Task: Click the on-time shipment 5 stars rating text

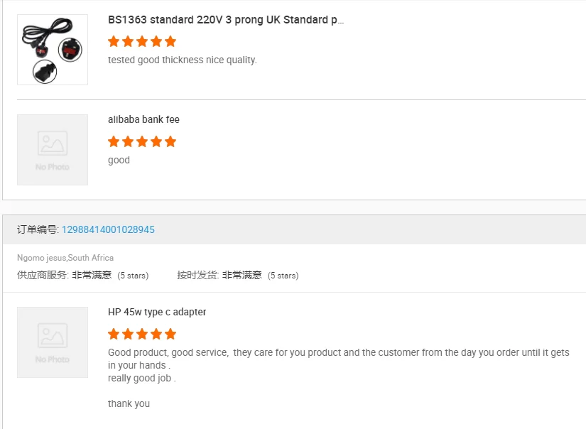Action: click(x=283, y=276)
